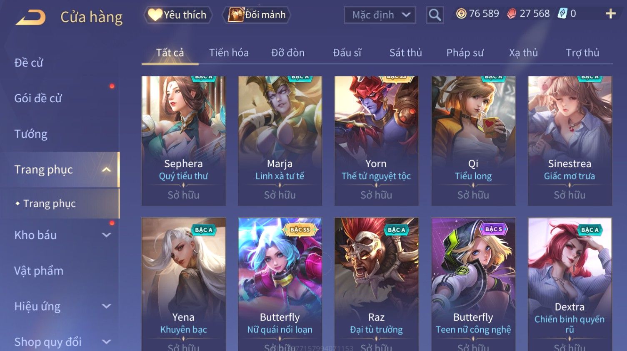627x351 pixels.
Task: Tap the red gem currency icon
Action: click(512, 14)
